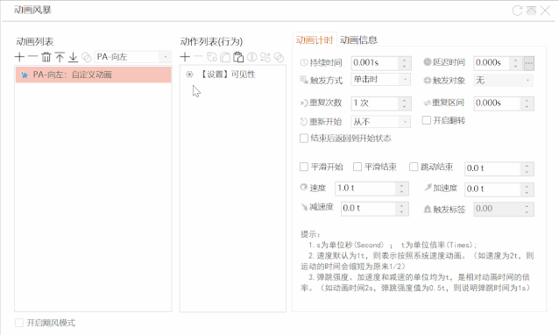This screenshot has width=559, height=335.
Task: Adjust 减速度 spinner arrows
Action: click(x=402, y=209)
